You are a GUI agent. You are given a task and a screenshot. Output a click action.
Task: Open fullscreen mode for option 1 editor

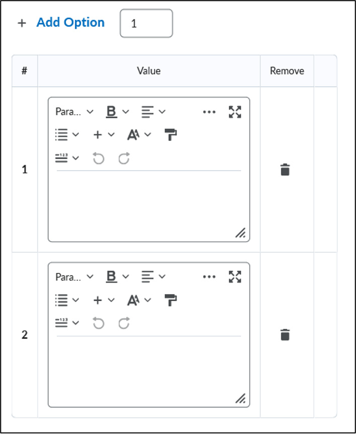(x=235, y=112)
